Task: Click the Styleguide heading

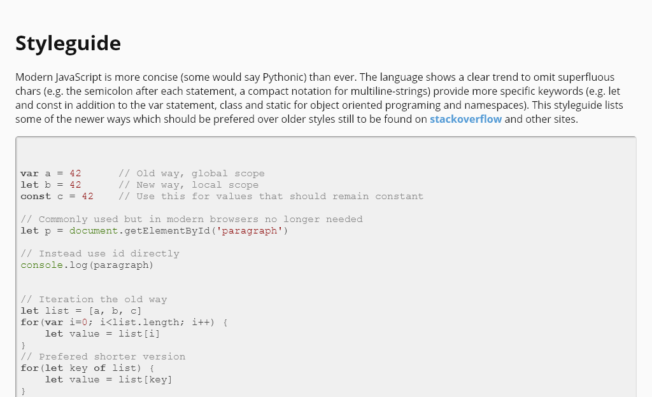Action: (x=68, y=43)
